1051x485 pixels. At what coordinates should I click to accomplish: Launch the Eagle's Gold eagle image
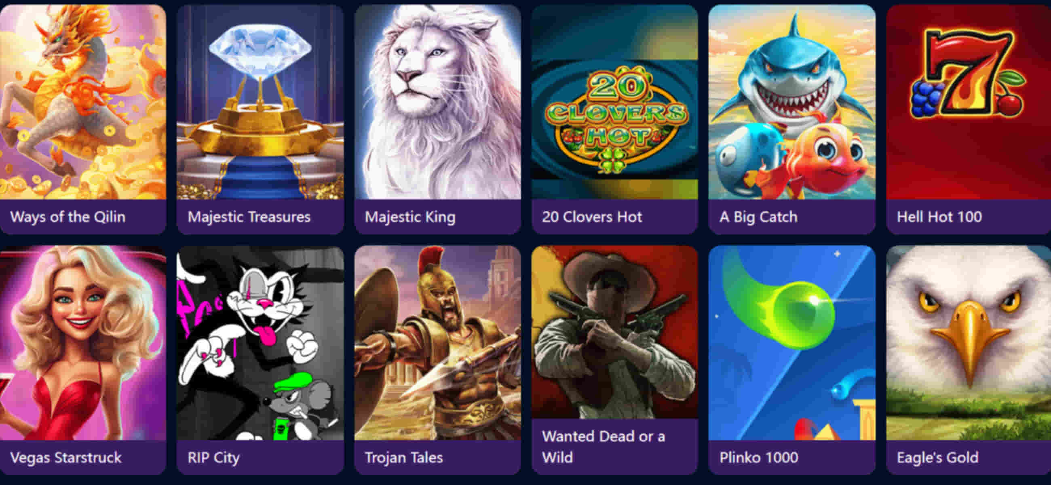point(969,343)
